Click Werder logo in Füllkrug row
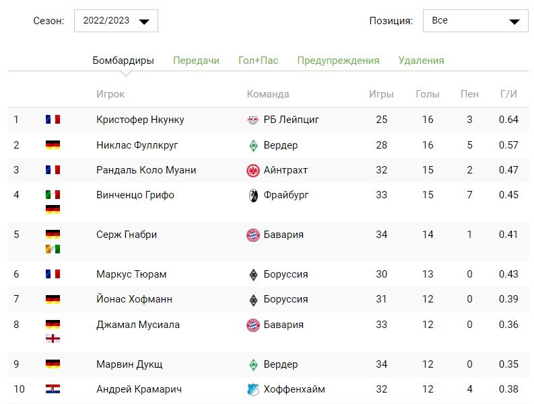Image resolution: width=534 pixels, height=404 pixels. [x=253, y=145]
